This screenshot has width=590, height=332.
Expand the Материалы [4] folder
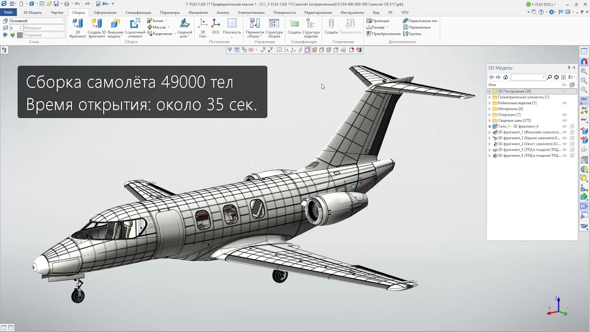(x=490, y=109)
